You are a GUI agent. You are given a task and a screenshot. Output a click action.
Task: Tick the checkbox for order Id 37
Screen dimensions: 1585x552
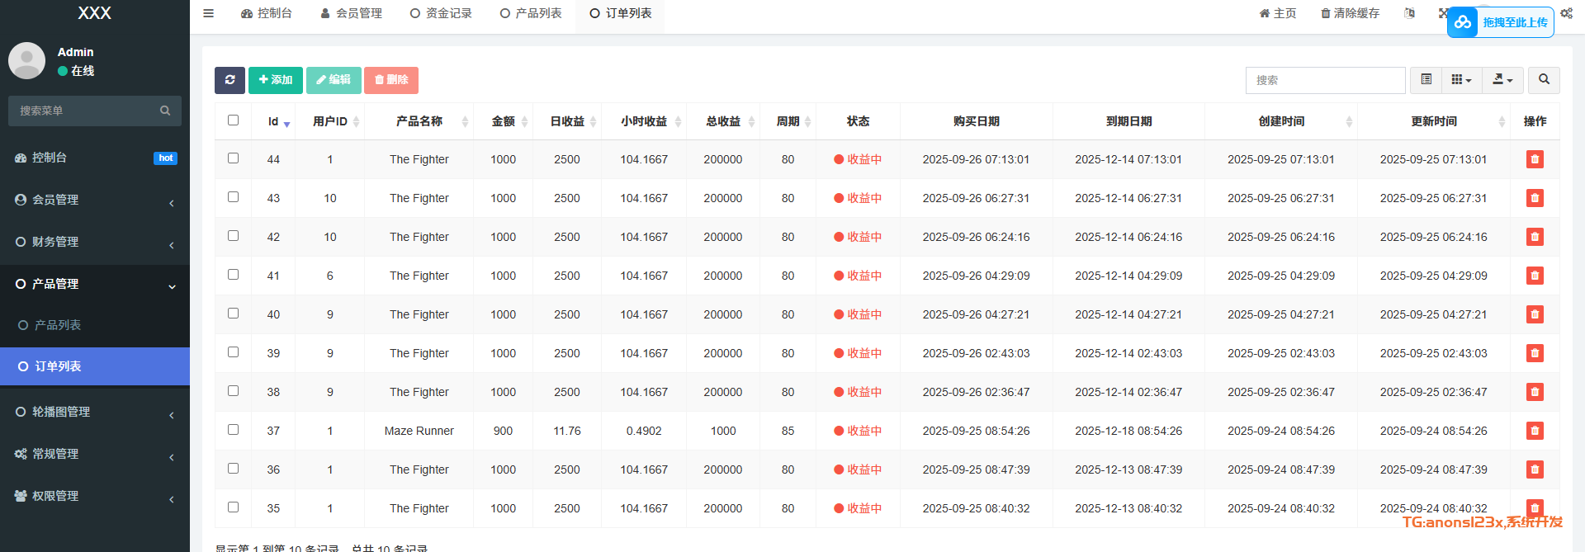[x=234, y=430]
